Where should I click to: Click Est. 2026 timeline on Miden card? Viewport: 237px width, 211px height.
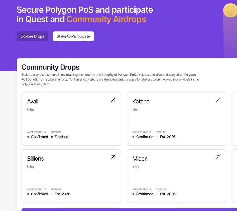tap(167, 194)
